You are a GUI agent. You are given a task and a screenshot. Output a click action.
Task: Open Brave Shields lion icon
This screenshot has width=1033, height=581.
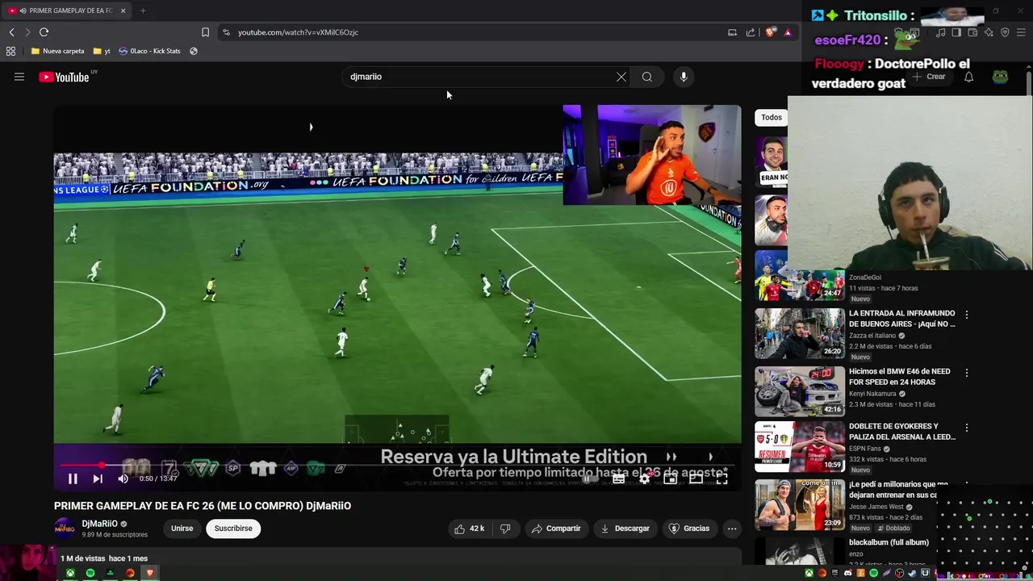point(771,32)
